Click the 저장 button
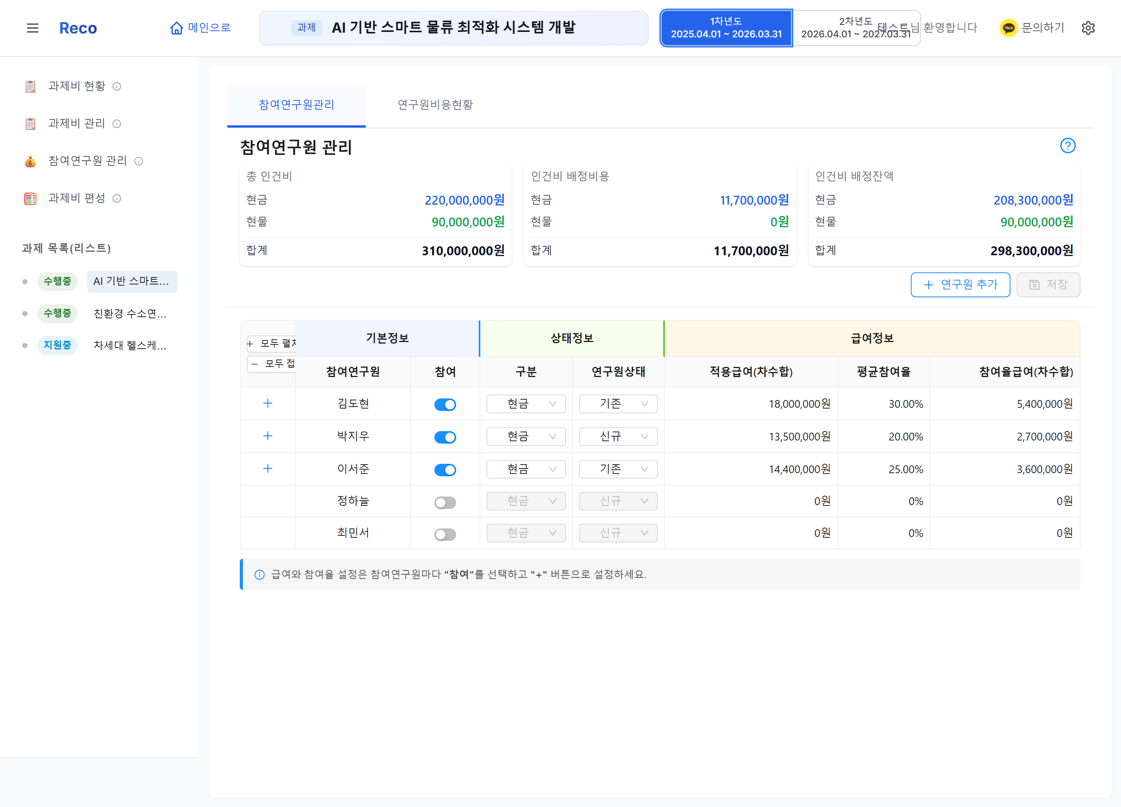 coord(1048,285)
